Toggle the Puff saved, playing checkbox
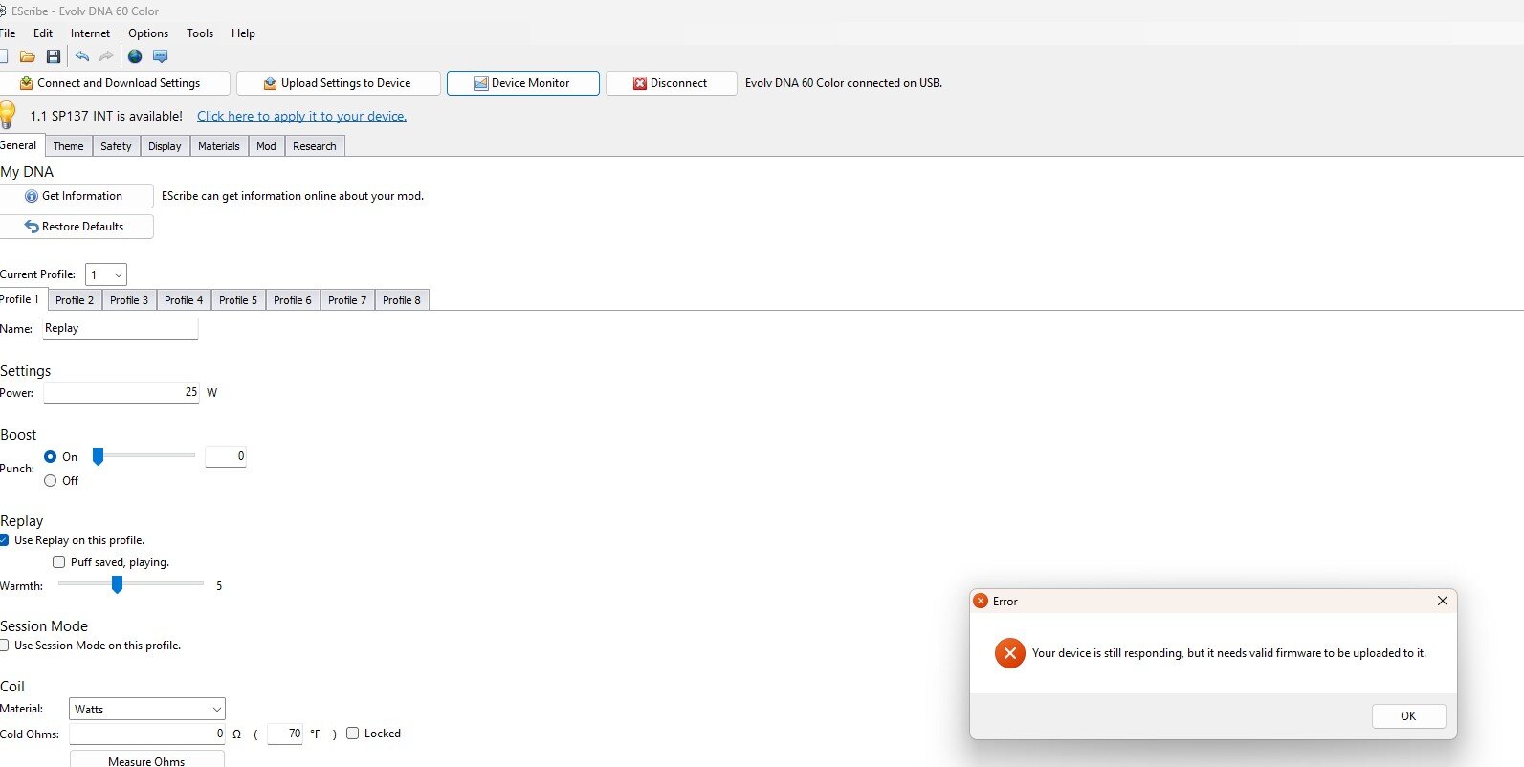This screenshot has height=767, width=1524. (x=59, y=562)
